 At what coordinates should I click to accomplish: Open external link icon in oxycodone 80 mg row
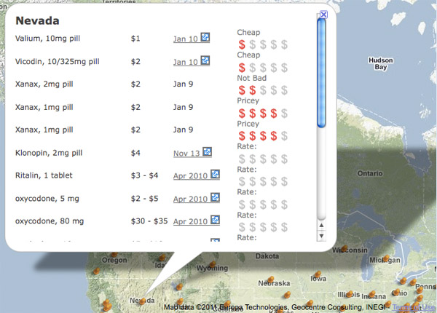click(215, 220)
